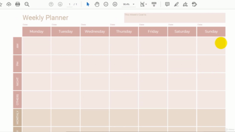Click the Weekly Planner title
Image resolution: width=235 pixels, height=132 pixels.
[x=46, y=18]
